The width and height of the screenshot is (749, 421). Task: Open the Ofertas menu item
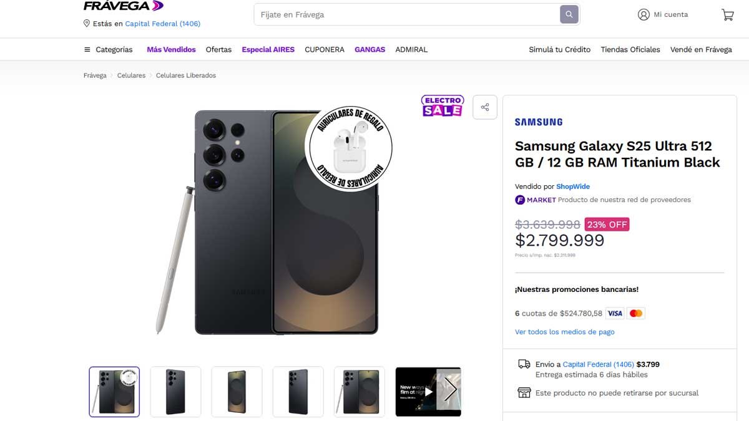pos(218,49)
